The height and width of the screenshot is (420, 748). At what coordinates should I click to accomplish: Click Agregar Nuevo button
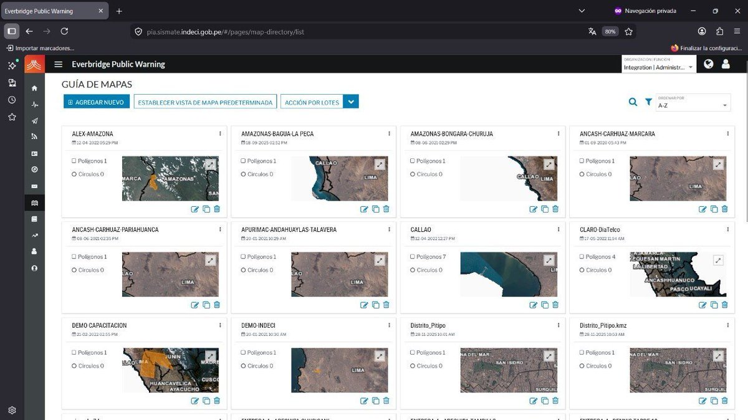[96, 102]
